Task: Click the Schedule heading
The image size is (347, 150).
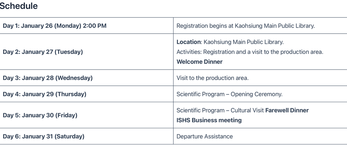Action: [x=19, y=6]
